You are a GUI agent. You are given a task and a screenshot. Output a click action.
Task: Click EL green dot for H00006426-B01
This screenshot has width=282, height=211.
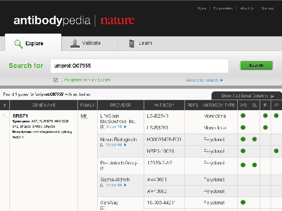(255, 139)
